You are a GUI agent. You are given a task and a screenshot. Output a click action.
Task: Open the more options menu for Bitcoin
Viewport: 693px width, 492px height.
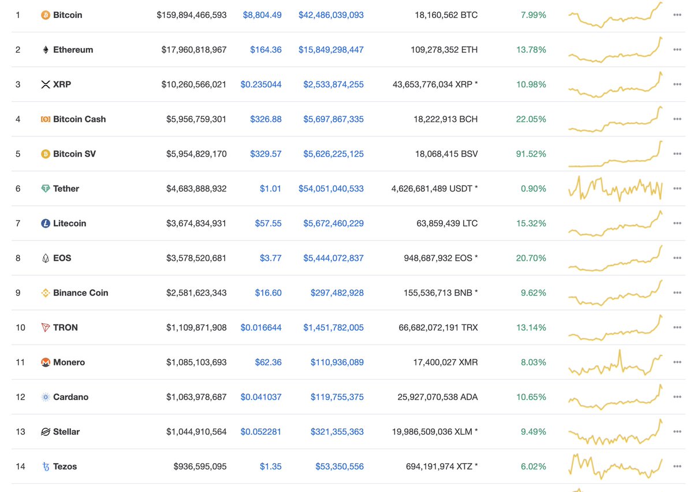point(677,15)
